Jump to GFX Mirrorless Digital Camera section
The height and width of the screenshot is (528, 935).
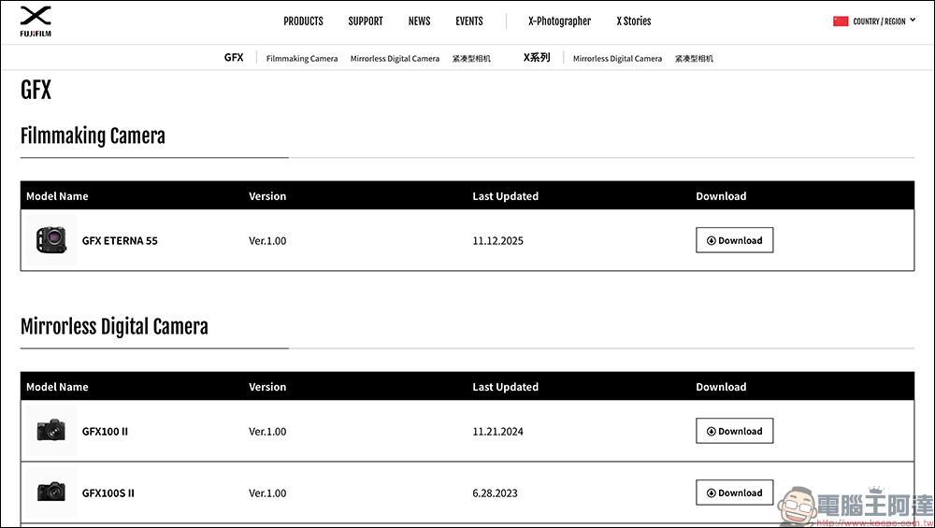tap(395, 58)
